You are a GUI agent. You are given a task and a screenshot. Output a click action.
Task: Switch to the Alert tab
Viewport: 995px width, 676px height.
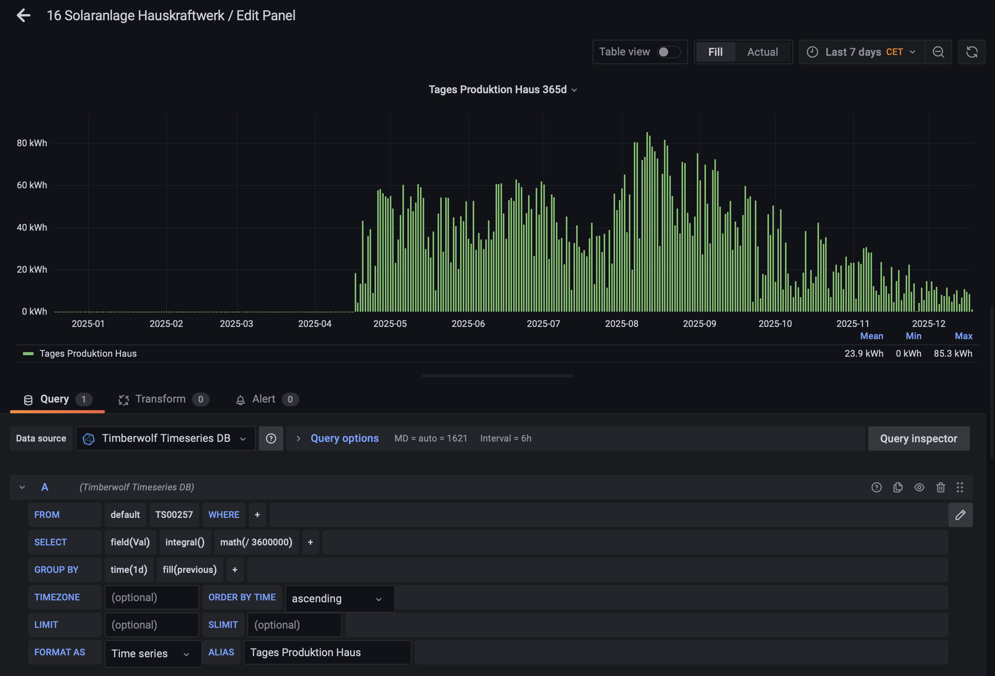pyautogui.click(x=264, y=399)
